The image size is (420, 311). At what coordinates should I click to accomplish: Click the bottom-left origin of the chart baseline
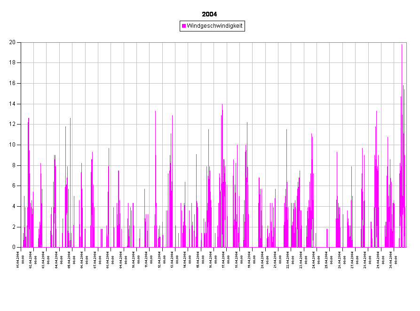point(22,247)
